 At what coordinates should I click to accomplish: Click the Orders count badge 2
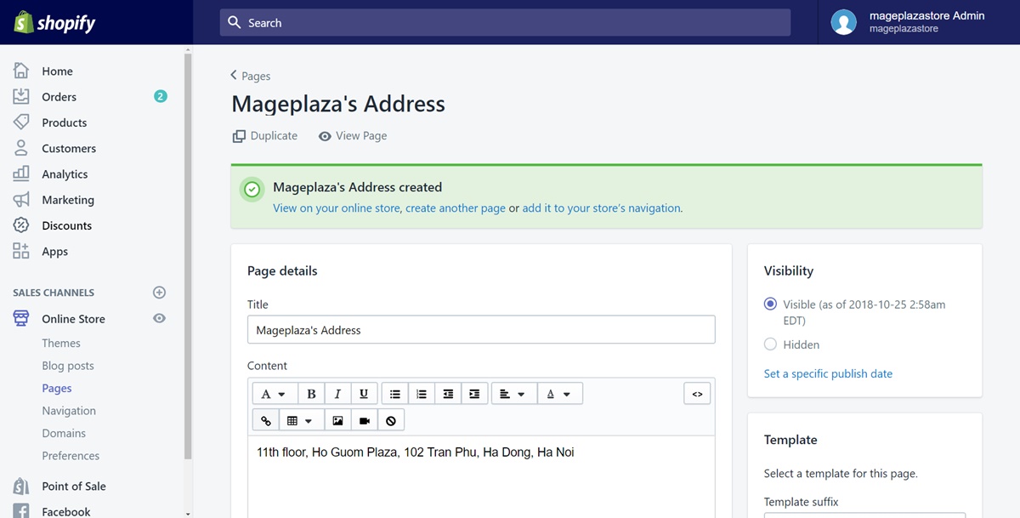[160, 96]
